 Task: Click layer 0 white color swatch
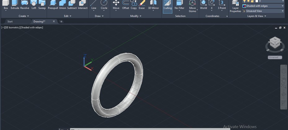pos(257,1)
